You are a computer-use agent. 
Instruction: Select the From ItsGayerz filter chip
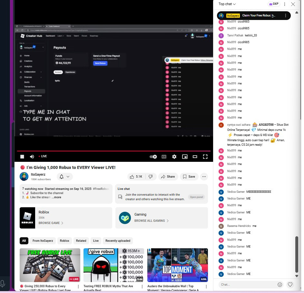click(x=43, y=241)
